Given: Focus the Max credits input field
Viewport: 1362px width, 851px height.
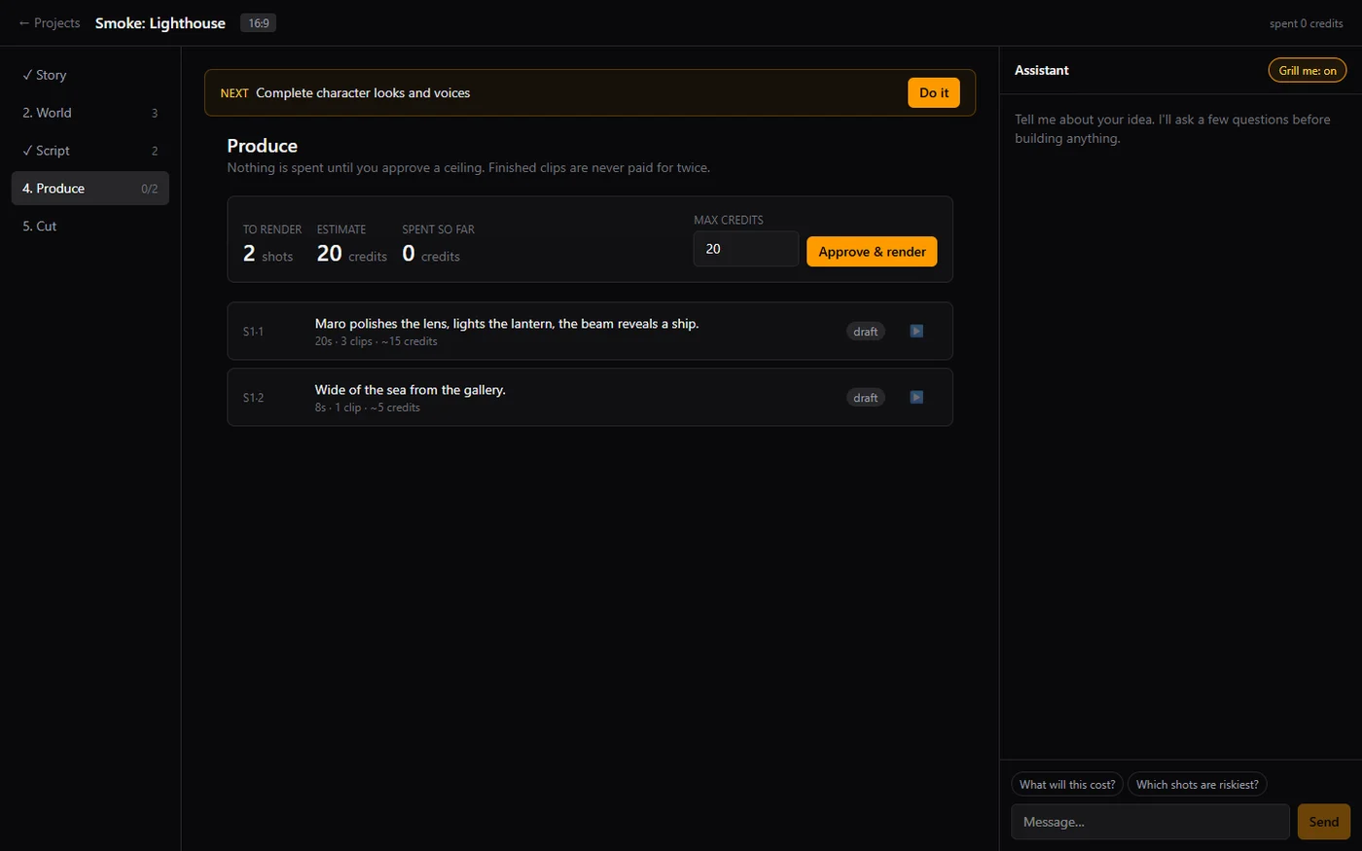Looking at the screenshot, I should pos(746,249).
